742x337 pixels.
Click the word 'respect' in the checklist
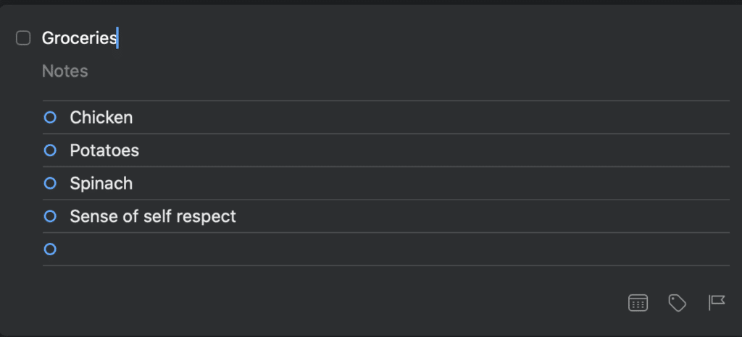click(x=207, y=217)
